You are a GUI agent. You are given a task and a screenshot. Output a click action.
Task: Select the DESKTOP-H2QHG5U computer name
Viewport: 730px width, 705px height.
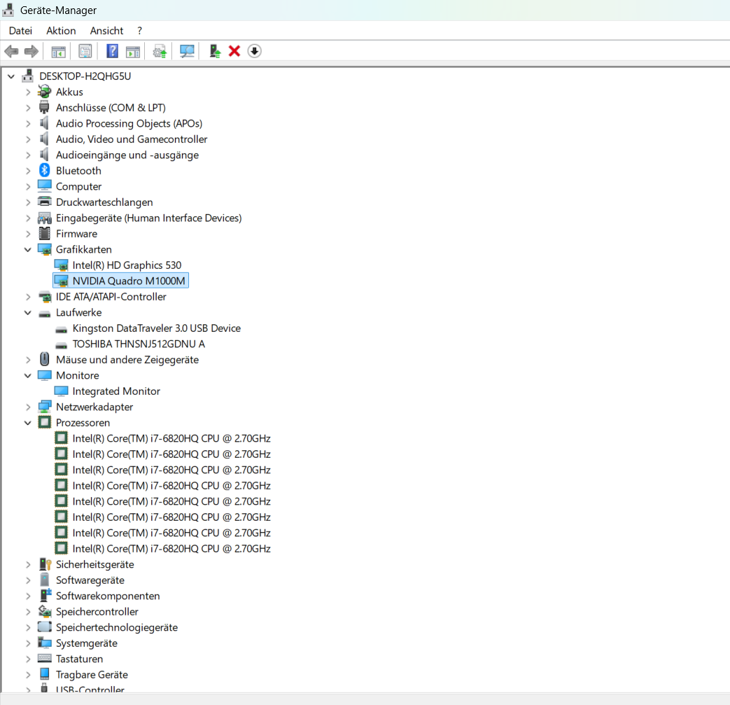pos(85,76)
